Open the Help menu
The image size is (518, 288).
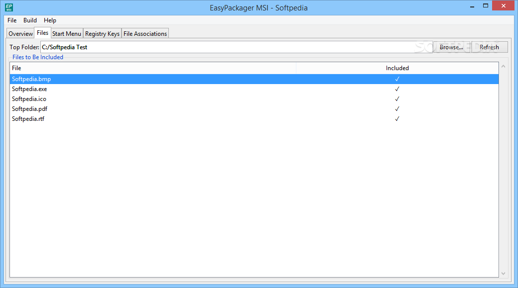50,20
